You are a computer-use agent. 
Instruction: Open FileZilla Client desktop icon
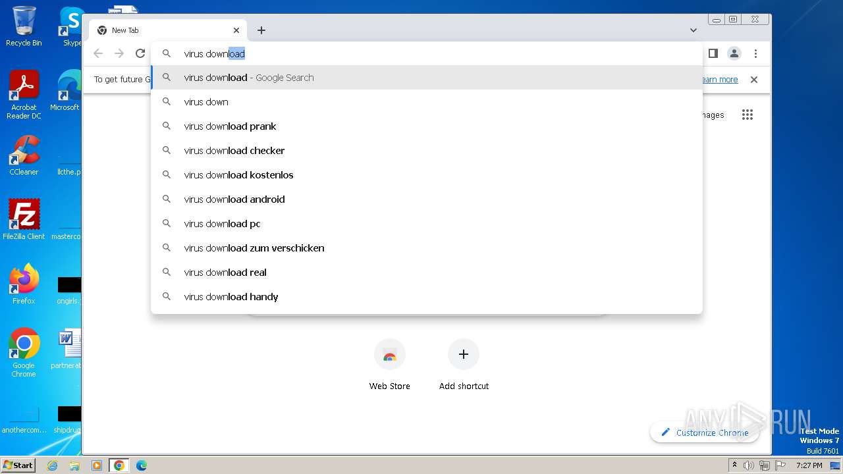24,220
